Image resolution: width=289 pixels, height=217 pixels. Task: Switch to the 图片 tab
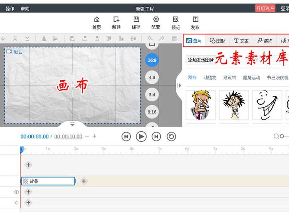[194, 41]
